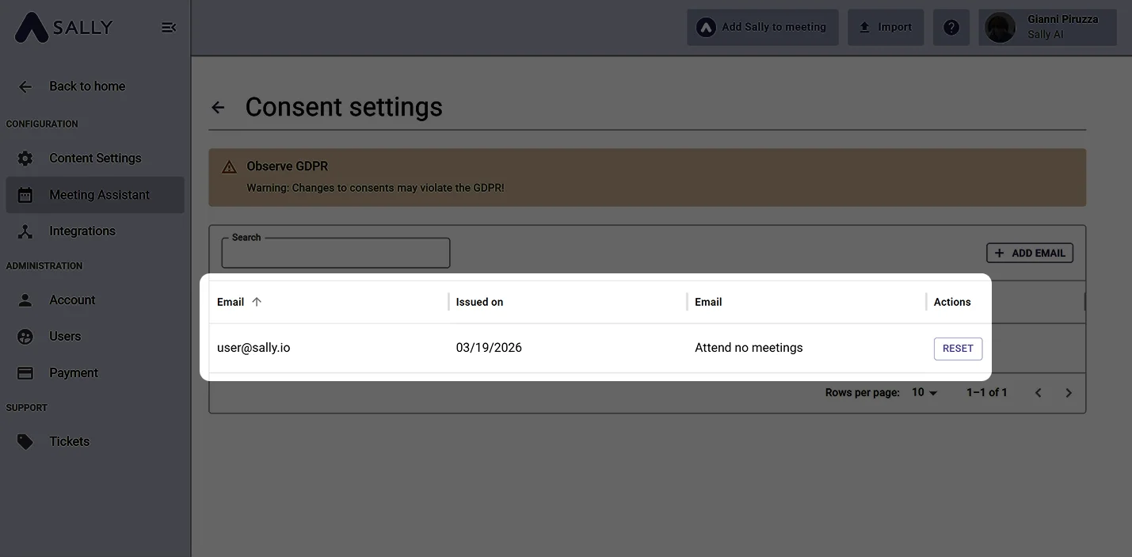Open Payment menu item
1132x557 pixels.
click(95, 373)
